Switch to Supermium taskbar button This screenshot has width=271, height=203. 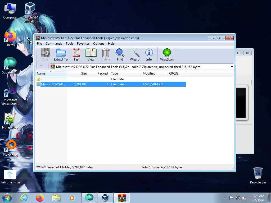pyautogui.click(x=89, y=198)
